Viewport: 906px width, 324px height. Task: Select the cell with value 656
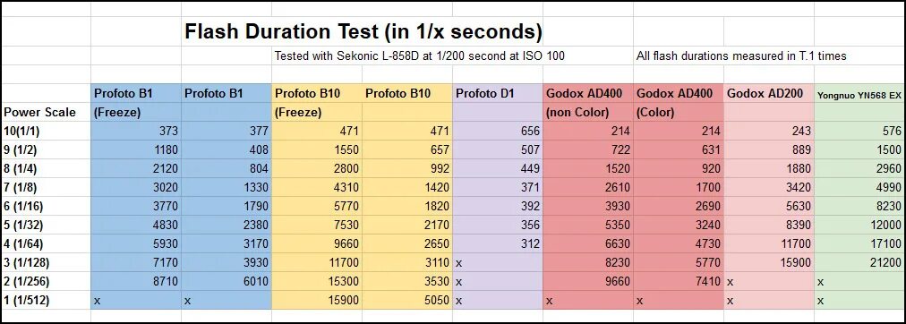(x=498, y=131)
